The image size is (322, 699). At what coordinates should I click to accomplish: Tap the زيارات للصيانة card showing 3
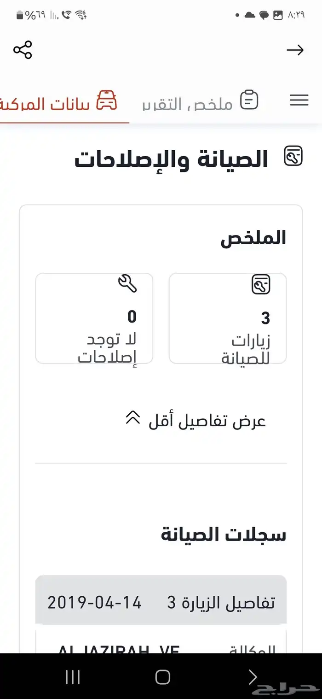tap(227, 318)
